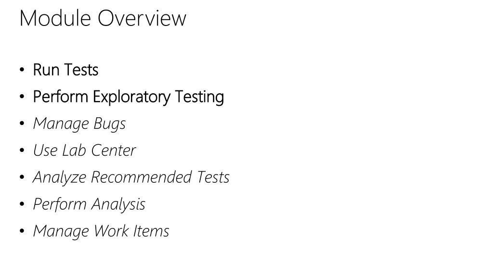This screenshot has height=277, width=493.
Task: Click the Perform Analysis bullet item
Action: coord(89,204)
